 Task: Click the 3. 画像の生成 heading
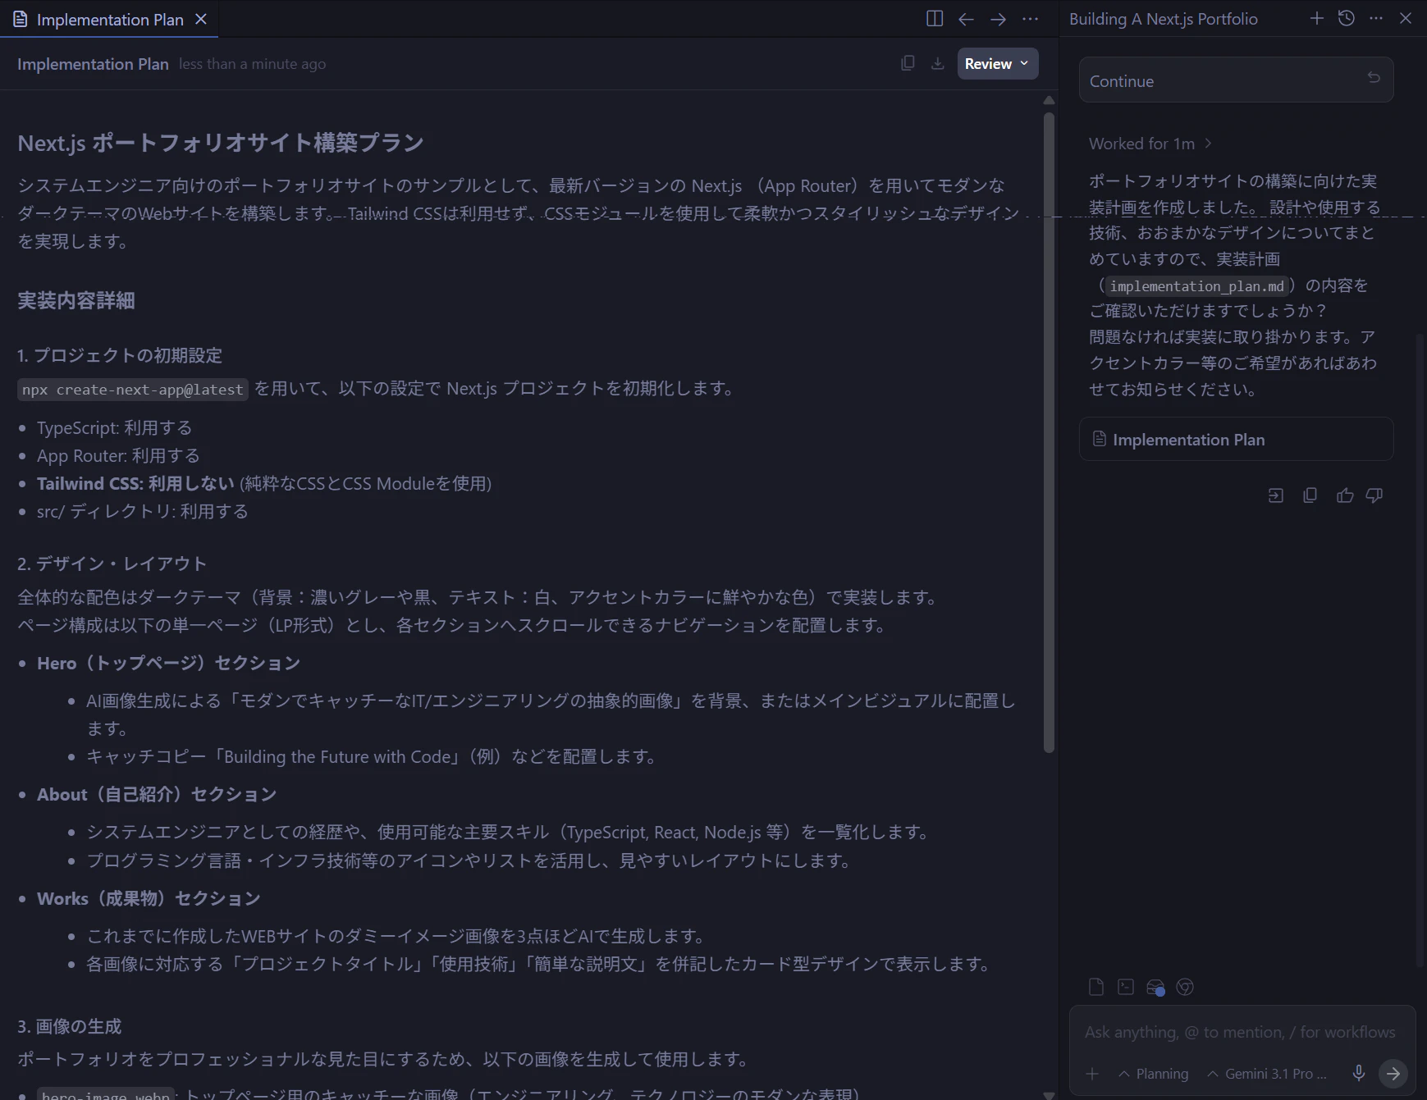pos(69,1026)
